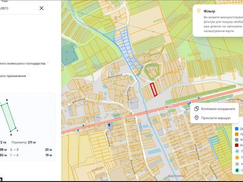Image resolution: width=243 pixels, height=182 pixels.
Task: Click the lightbulb icon beside Фільтр
Action: point(198,11)
